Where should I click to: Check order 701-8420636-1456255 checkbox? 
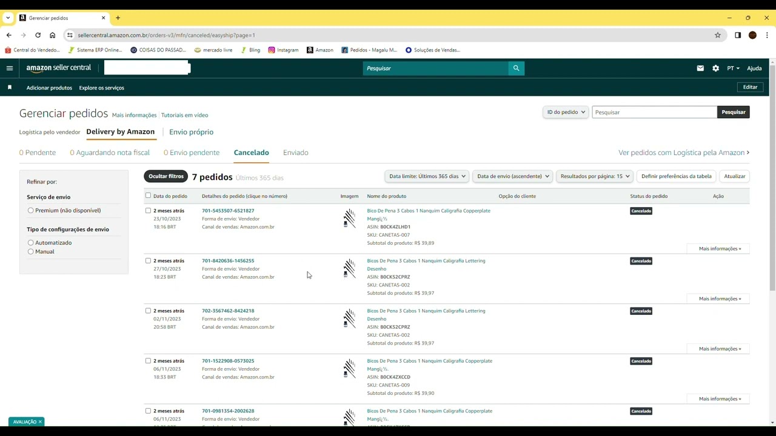(148, 261)
